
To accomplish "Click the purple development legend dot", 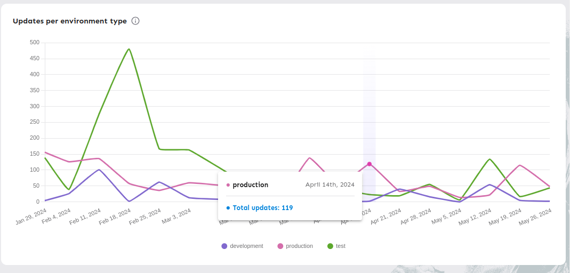I will coord(224,246).
